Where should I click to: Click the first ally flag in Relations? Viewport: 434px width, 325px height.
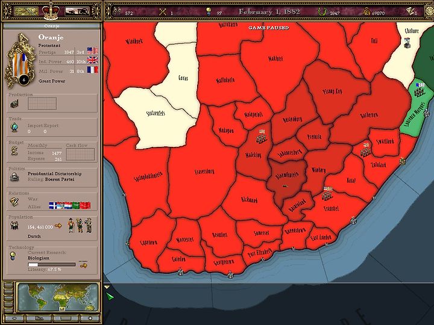click(x=53, y=206)
